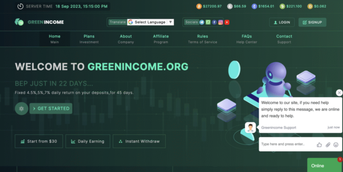Click the GET STARTED button
This screenshot has height=172, width=343.
click(x=51, y=109)
